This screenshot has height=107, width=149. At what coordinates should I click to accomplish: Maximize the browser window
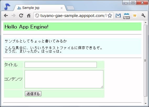133,3
